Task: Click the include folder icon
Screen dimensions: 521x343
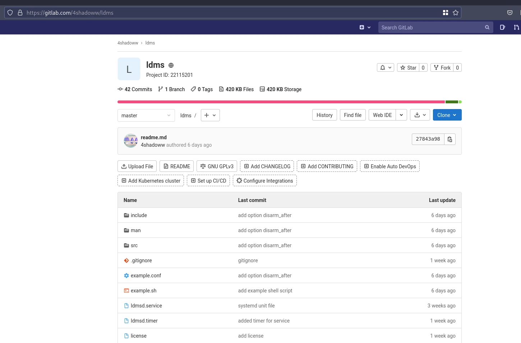Action: point(126,215)
